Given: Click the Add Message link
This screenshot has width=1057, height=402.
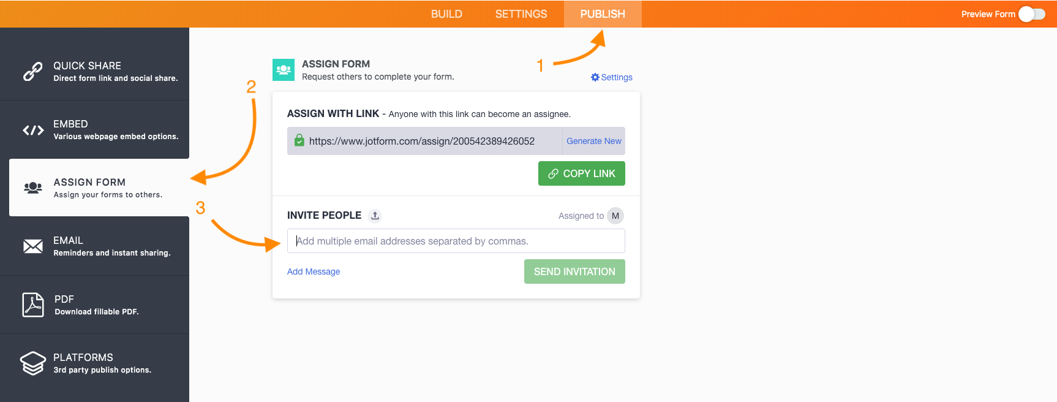Looking at the screenshot, I should coord(314,271).
